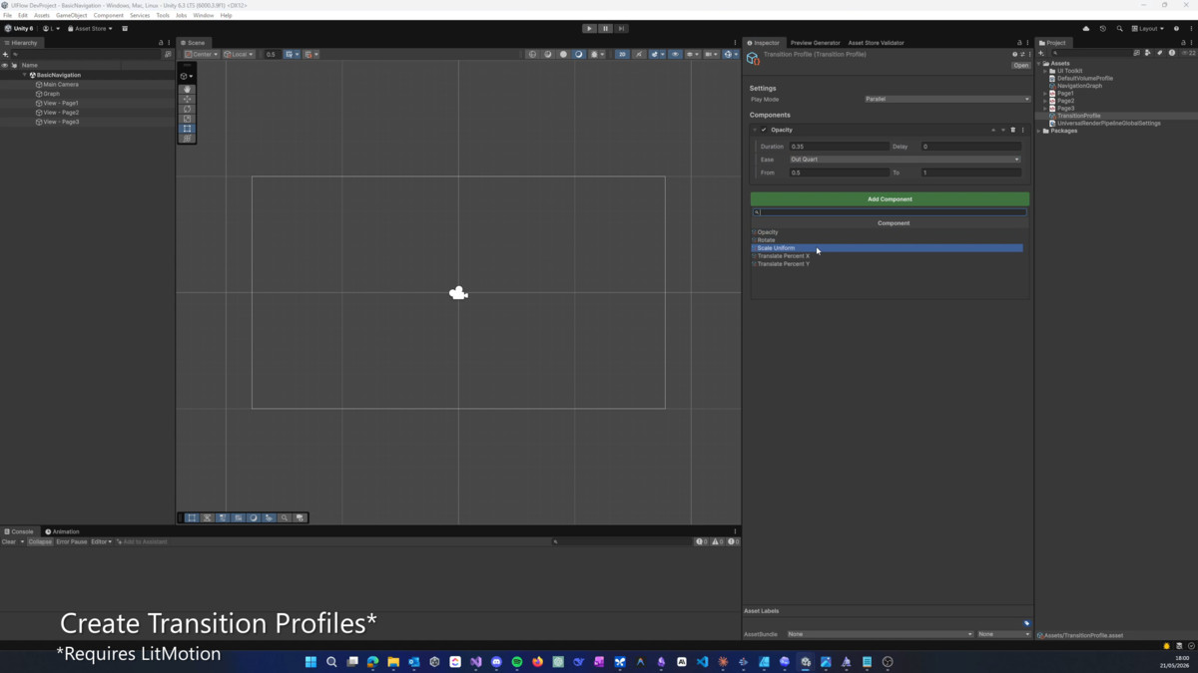The image size is (1198, 673).
Task: Open Discord from the taskbar
Action: pos(496,662)
